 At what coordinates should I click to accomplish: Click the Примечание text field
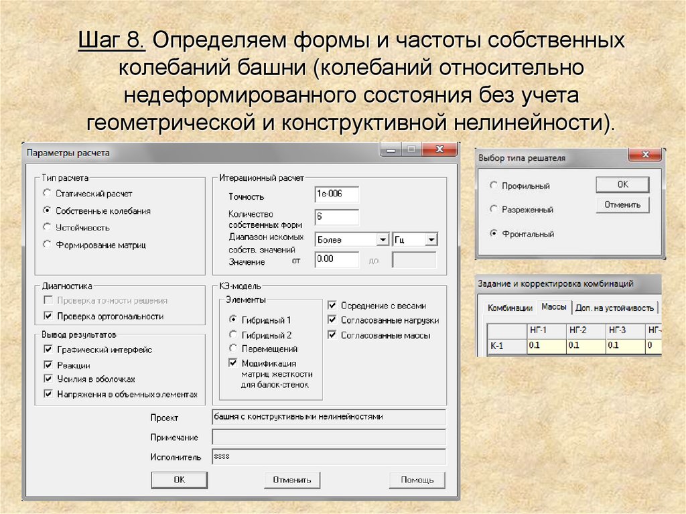329,437
